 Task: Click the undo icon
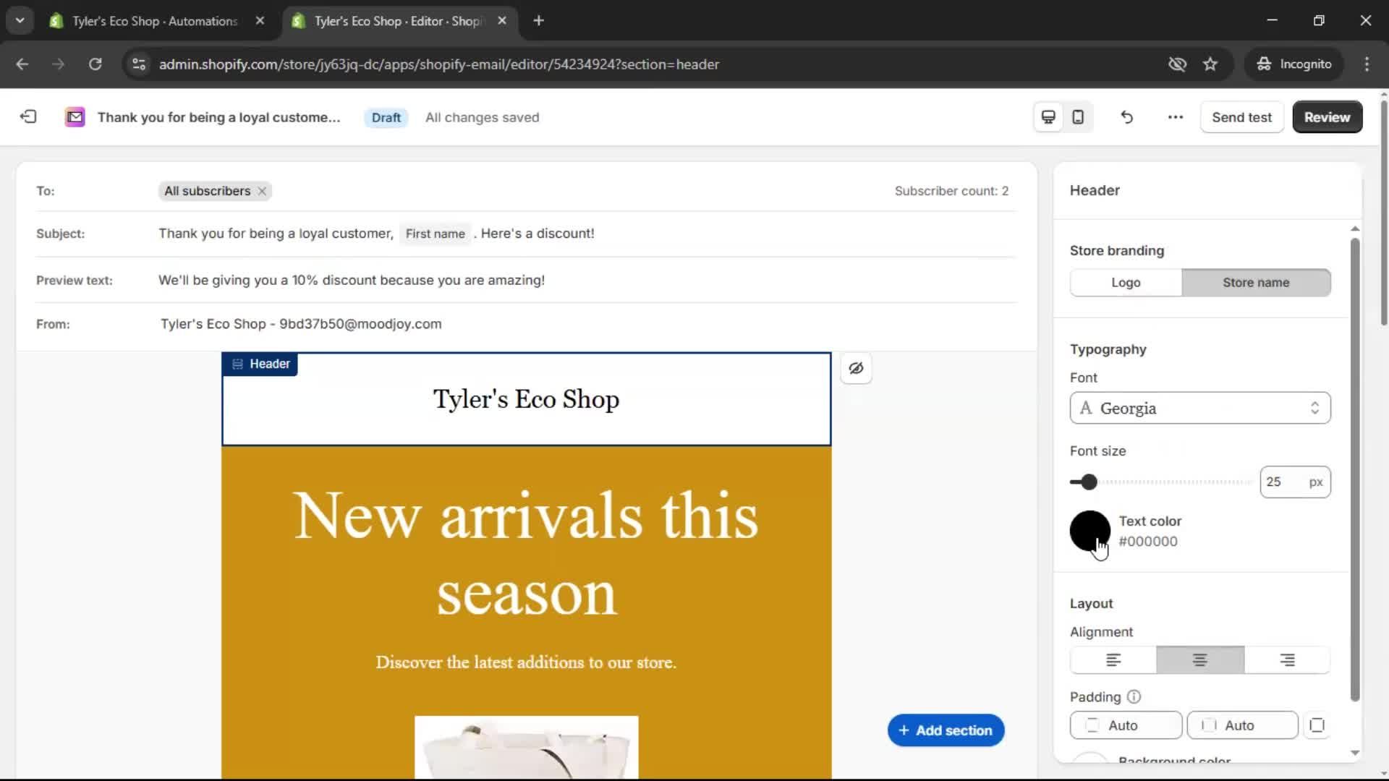tap(1126, 116)
